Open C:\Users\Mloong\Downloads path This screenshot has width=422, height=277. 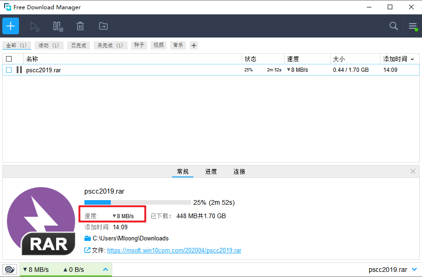pos(130,238)
